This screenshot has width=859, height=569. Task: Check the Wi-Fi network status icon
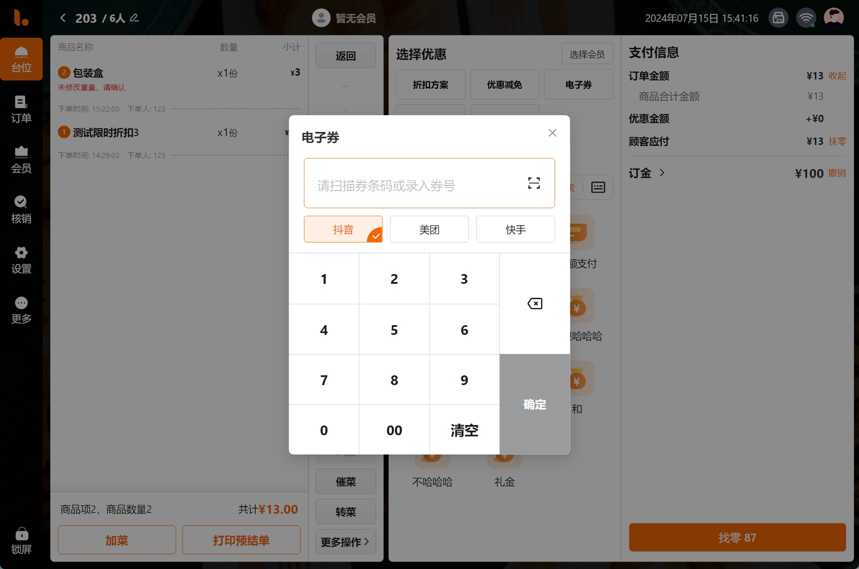[806, 18]
